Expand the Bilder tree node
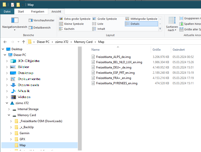 7,67
